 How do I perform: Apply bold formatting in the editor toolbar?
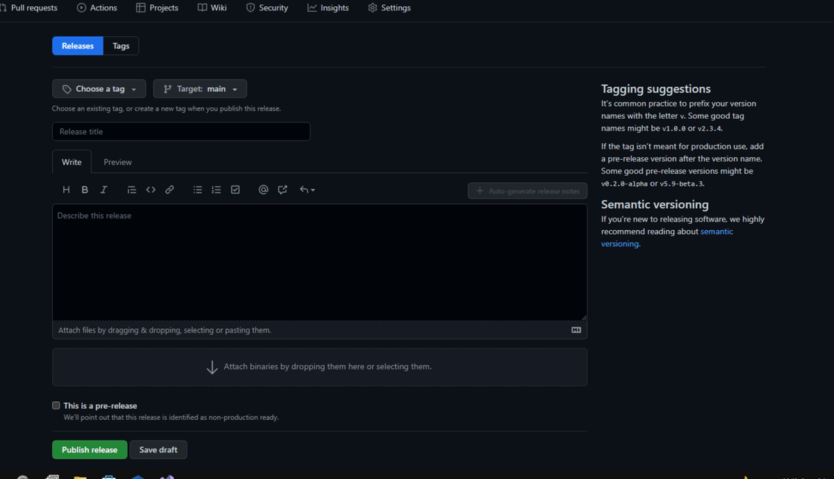85,190
